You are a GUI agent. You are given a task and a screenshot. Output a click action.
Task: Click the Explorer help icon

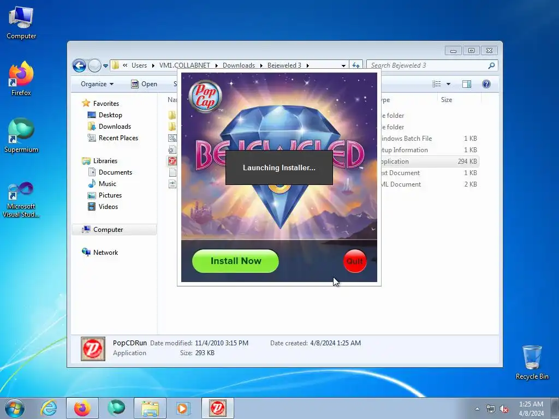(x=486, y=83)
